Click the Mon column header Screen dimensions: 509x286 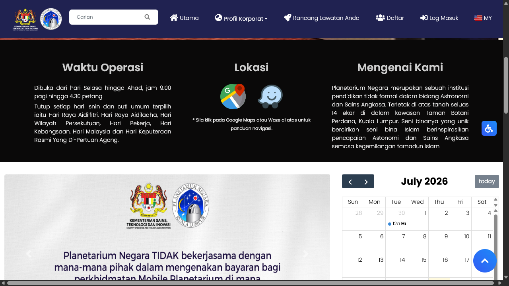tap(375, 202)
